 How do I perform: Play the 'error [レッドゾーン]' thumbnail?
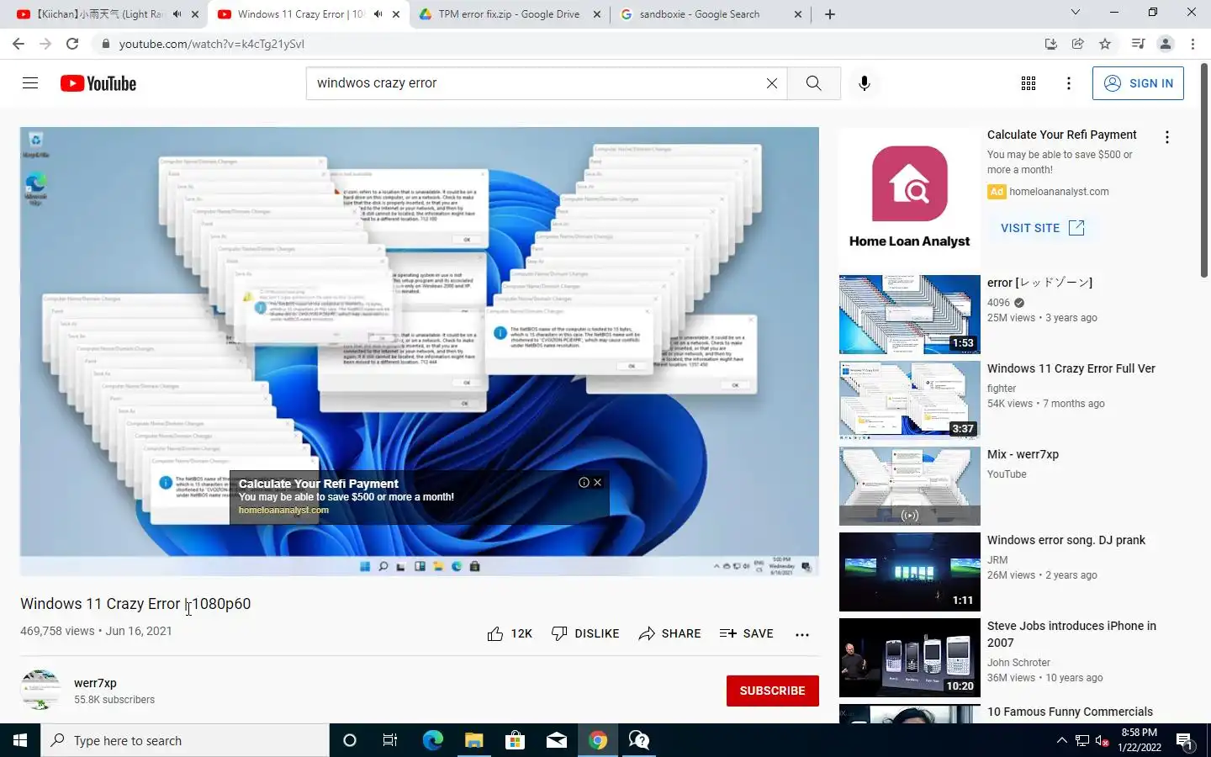(910, 315)
